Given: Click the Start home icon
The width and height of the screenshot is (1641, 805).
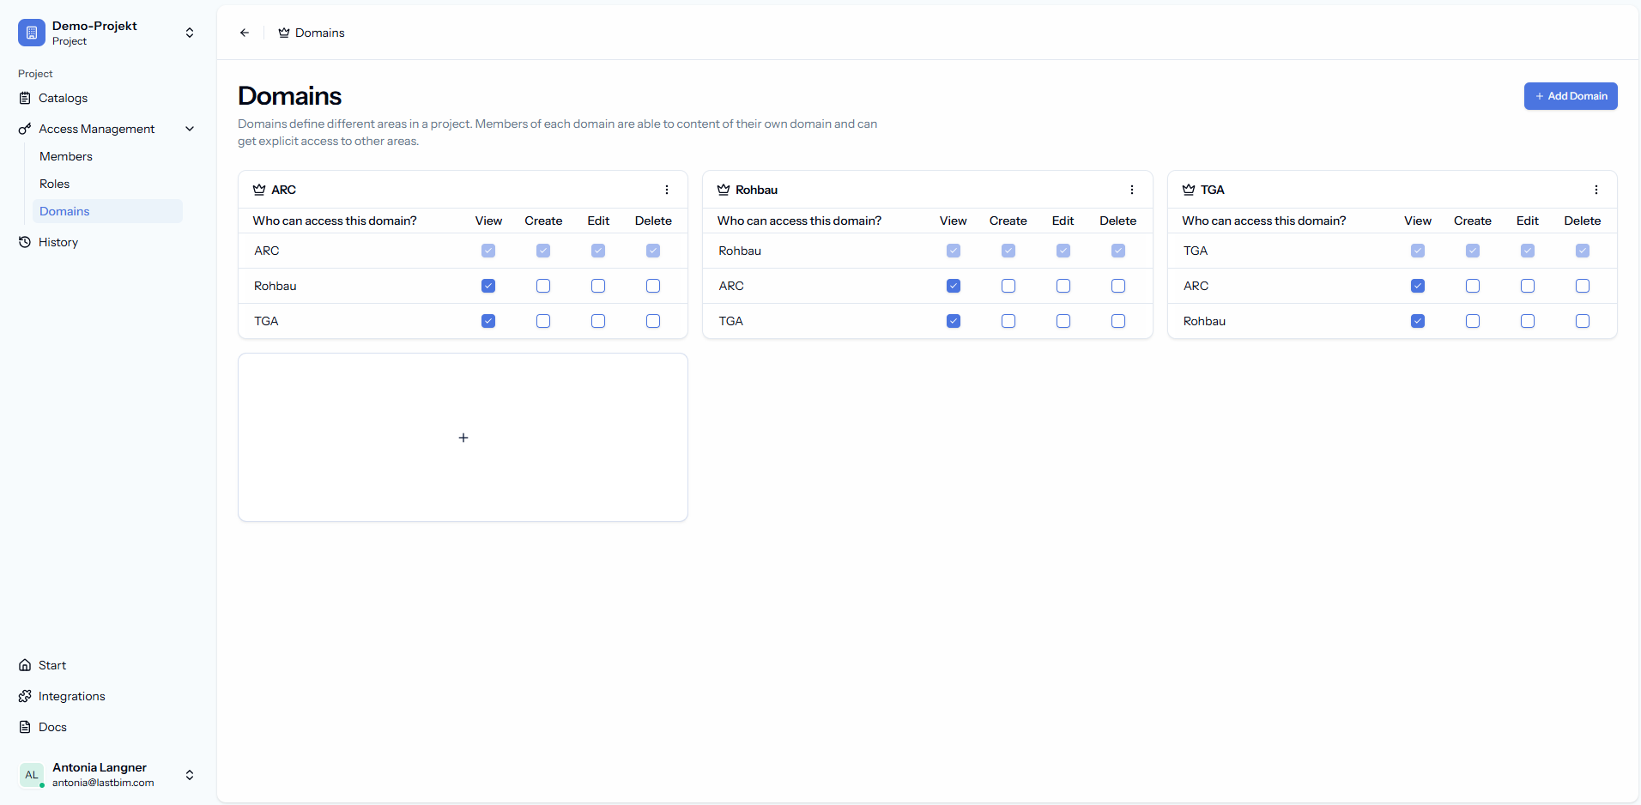Looking at the screenshot, I should click(25, 665).
